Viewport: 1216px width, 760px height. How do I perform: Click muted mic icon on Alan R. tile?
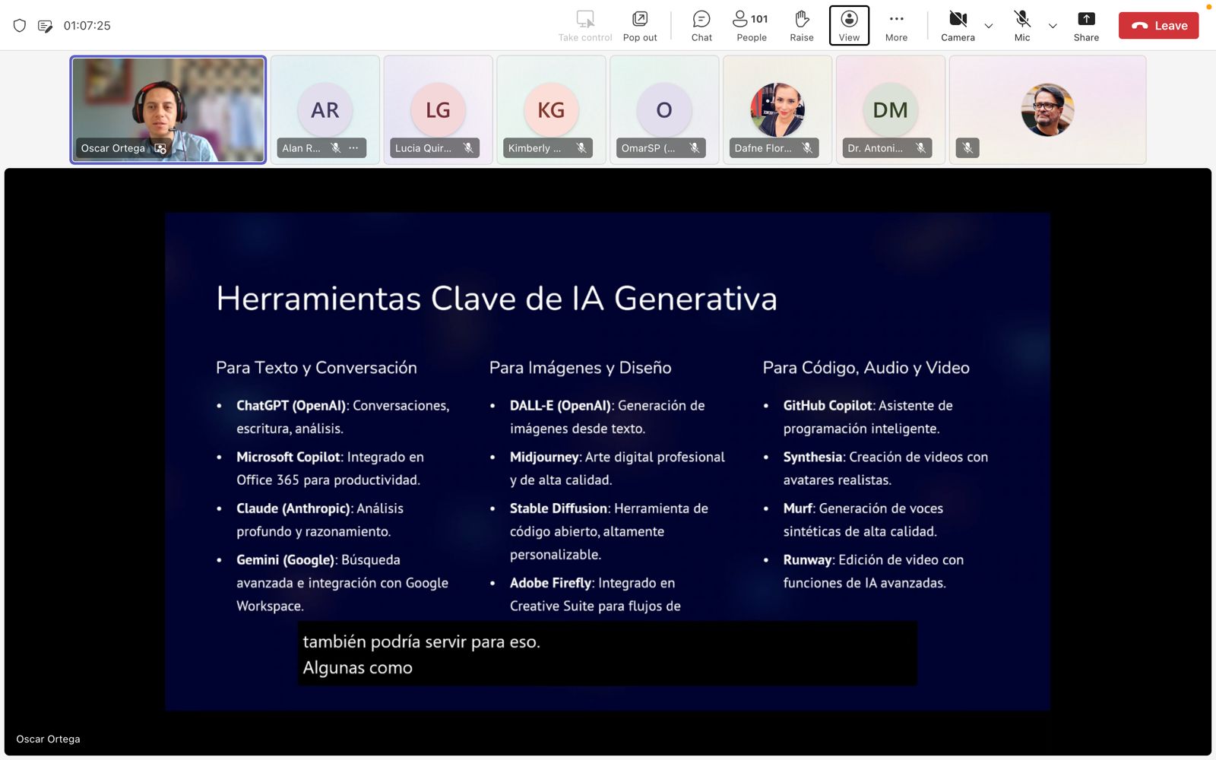[x=336, y=147]
